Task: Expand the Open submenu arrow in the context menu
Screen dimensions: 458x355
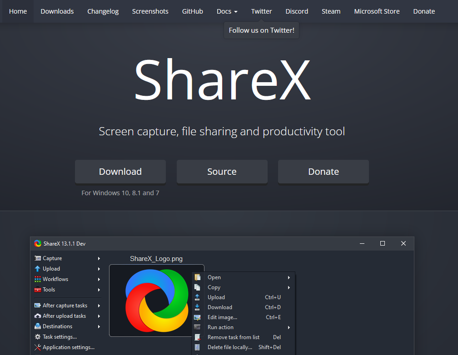Action: coord(289,278)
